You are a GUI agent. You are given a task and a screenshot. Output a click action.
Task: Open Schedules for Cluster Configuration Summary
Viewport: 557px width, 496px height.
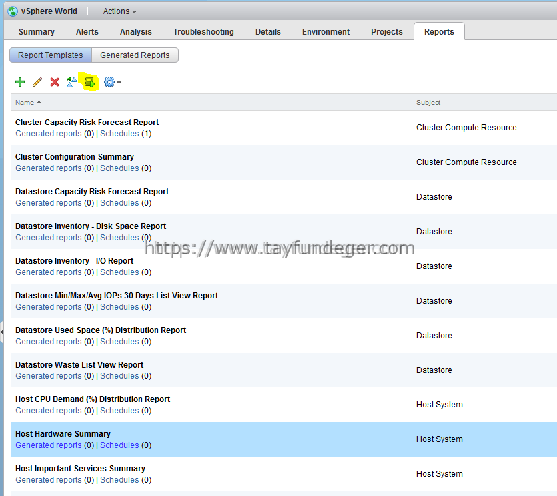click(119, 168)
